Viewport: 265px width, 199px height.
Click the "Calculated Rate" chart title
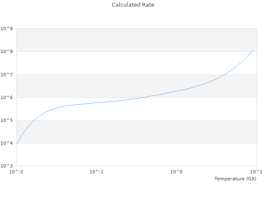132,5
